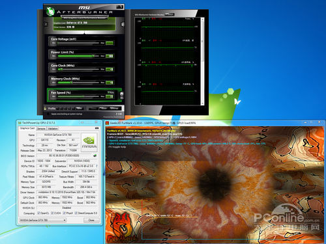Select profile slot 1 in Afterburner
The image size is (326, 244).
click(x=59, y=108)
